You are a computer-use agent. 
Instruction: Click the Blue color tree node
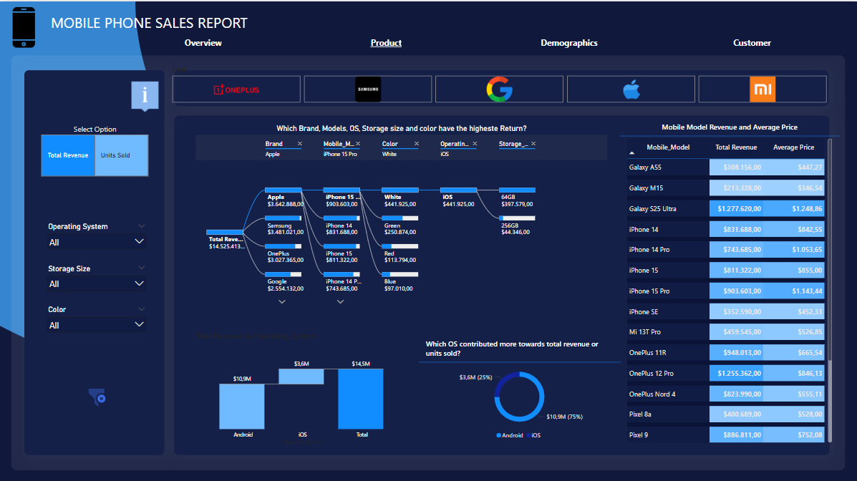(x=400, y=281)
